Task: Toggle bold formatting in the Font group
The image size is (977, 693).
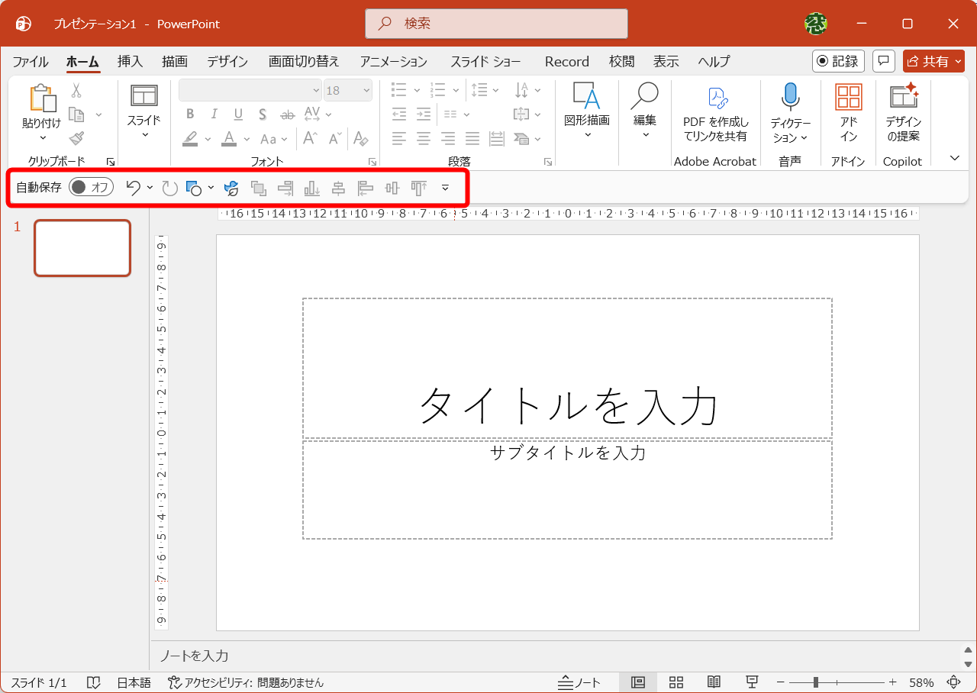Action: [x=190, y=114]
